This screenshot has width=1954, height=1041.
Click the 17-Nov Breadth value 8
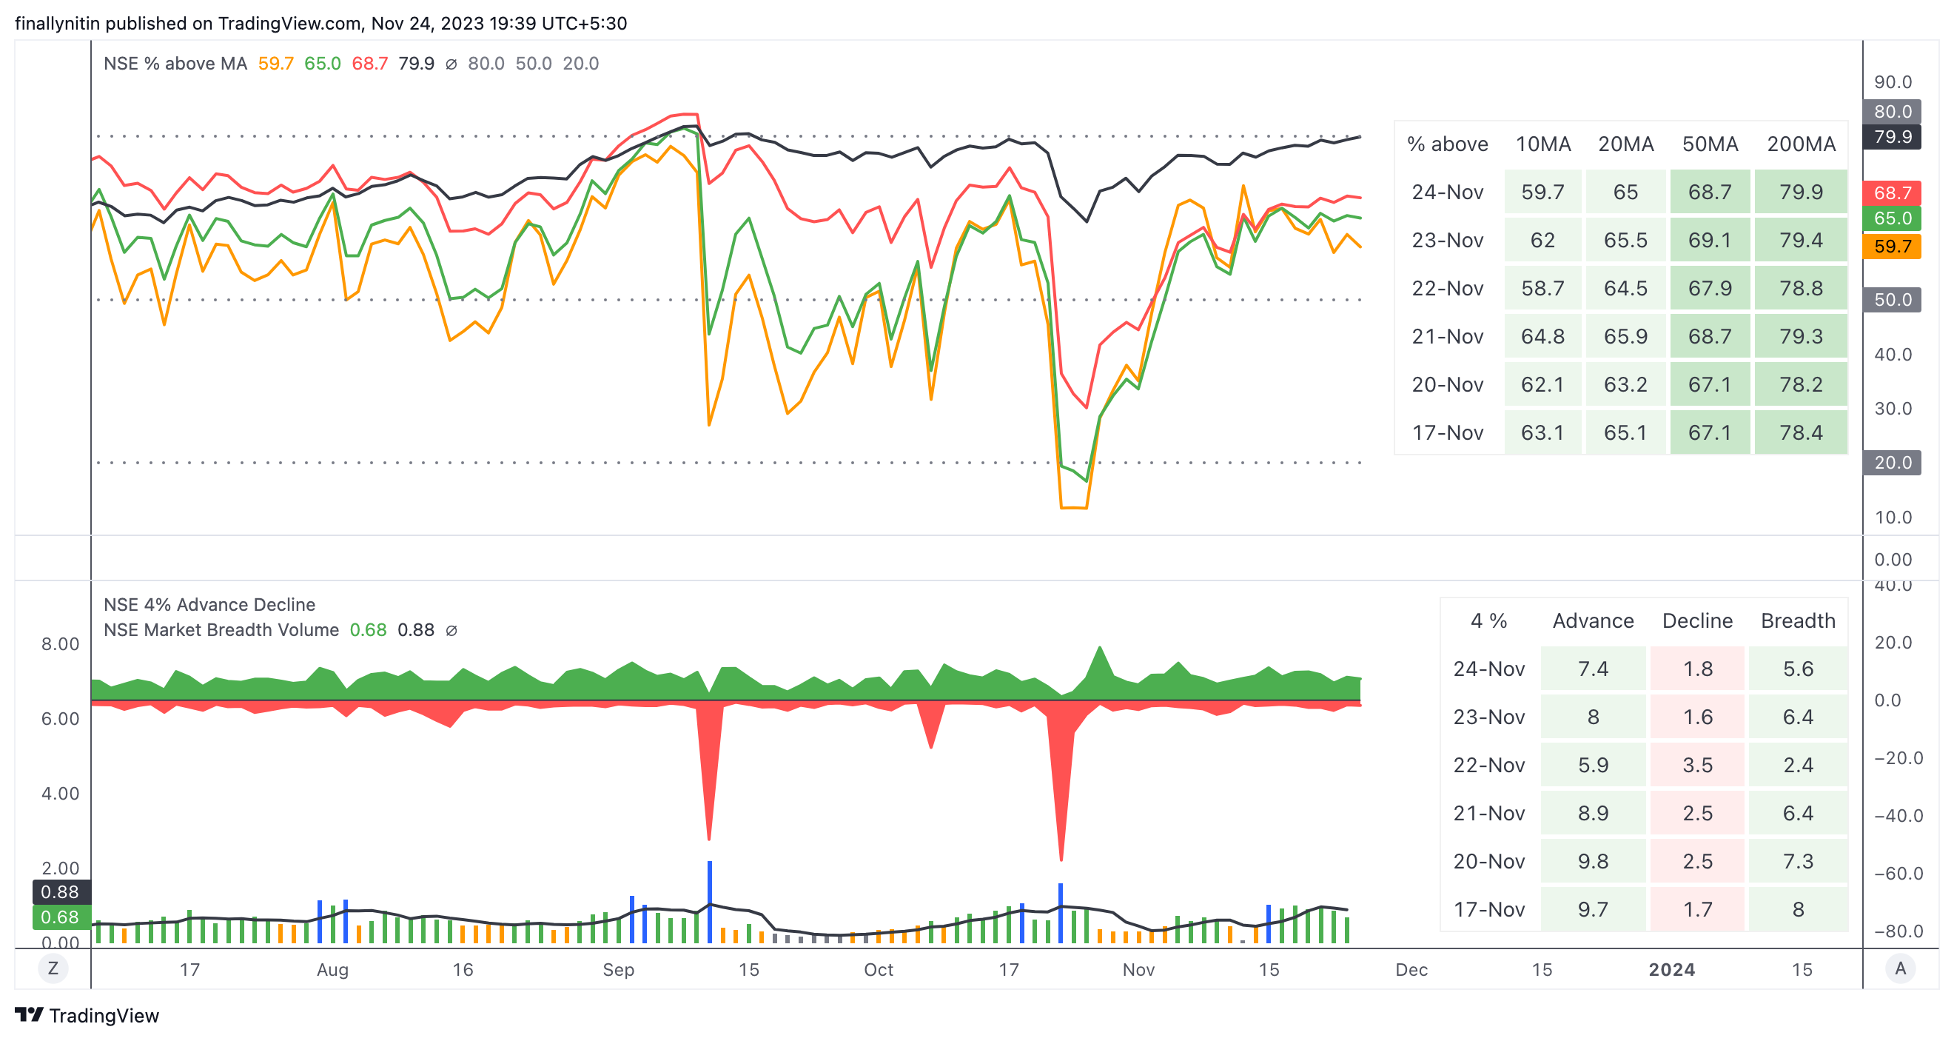[1798, 910]
